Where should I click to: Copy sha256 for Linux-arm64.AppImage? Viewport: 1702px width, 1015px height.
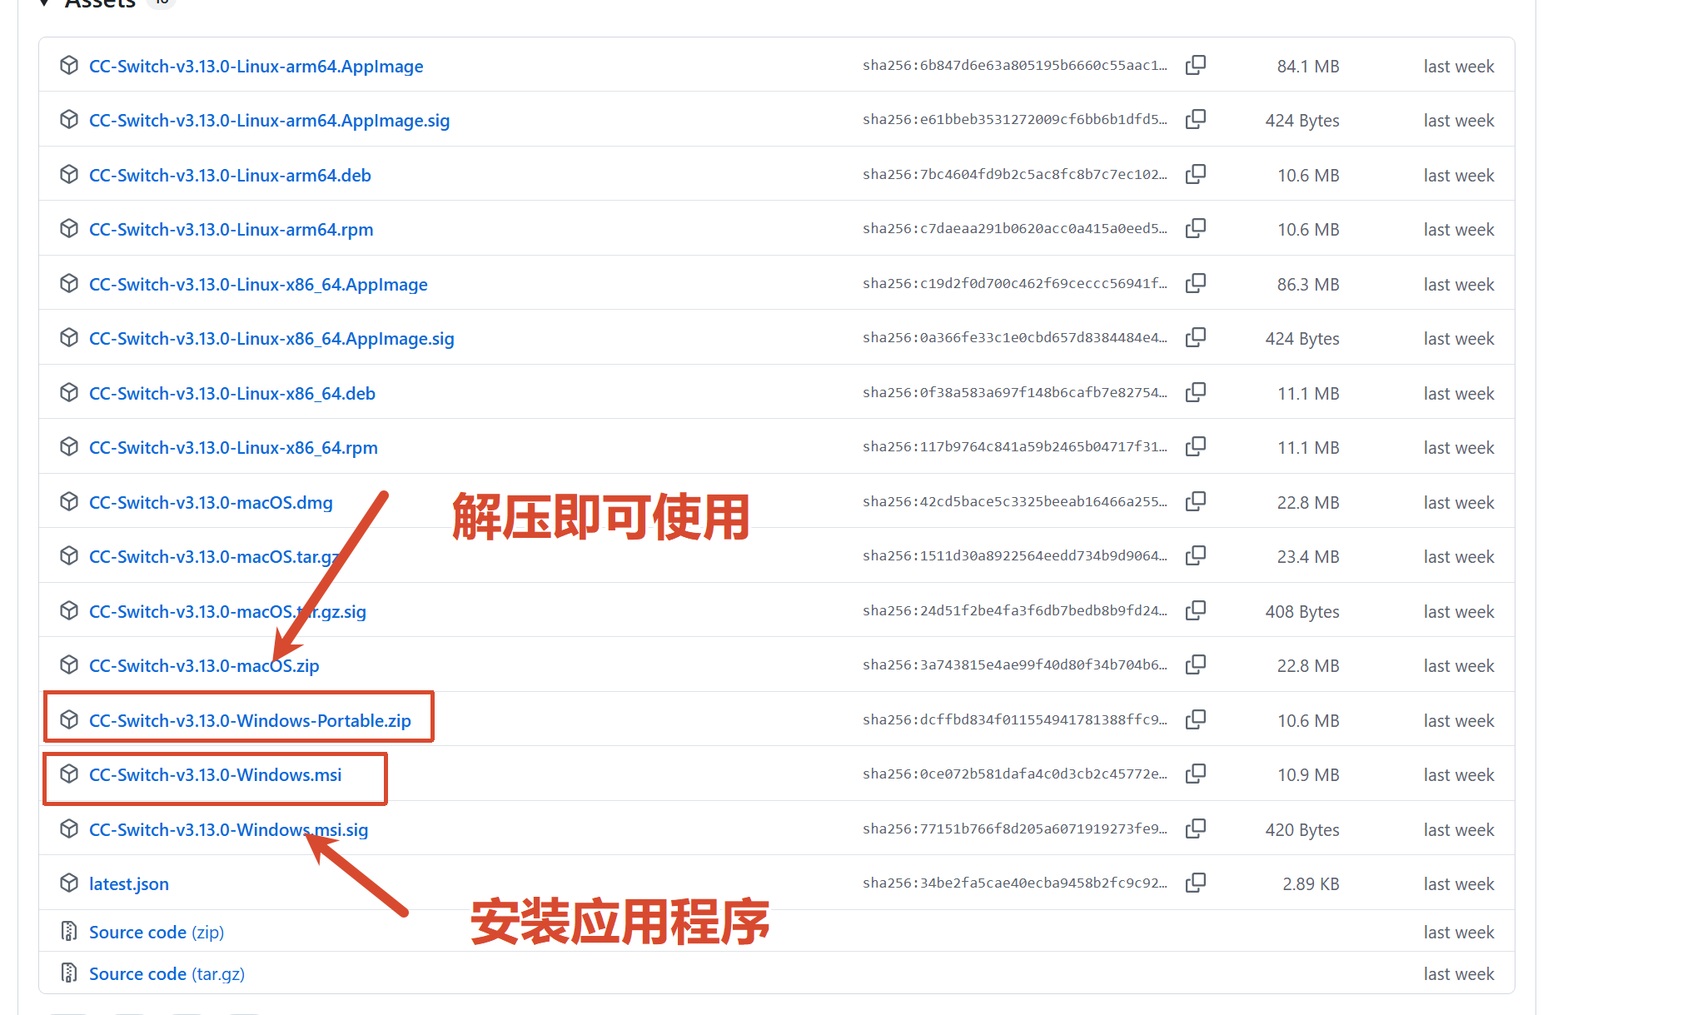(x=1195, y=65)
